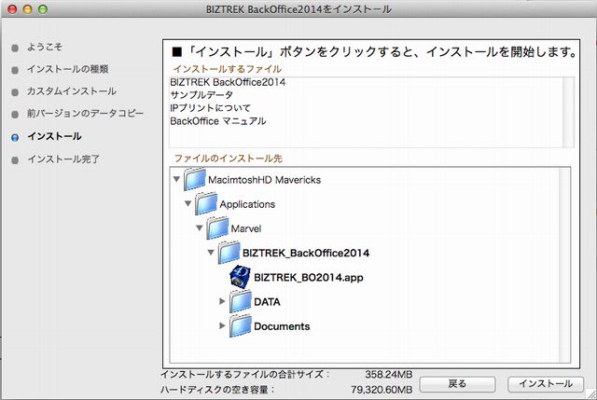Collapse the Marvel folder triangle
Image resolution: width=597 pixels, height=400 pixels.
pos(200,228)
